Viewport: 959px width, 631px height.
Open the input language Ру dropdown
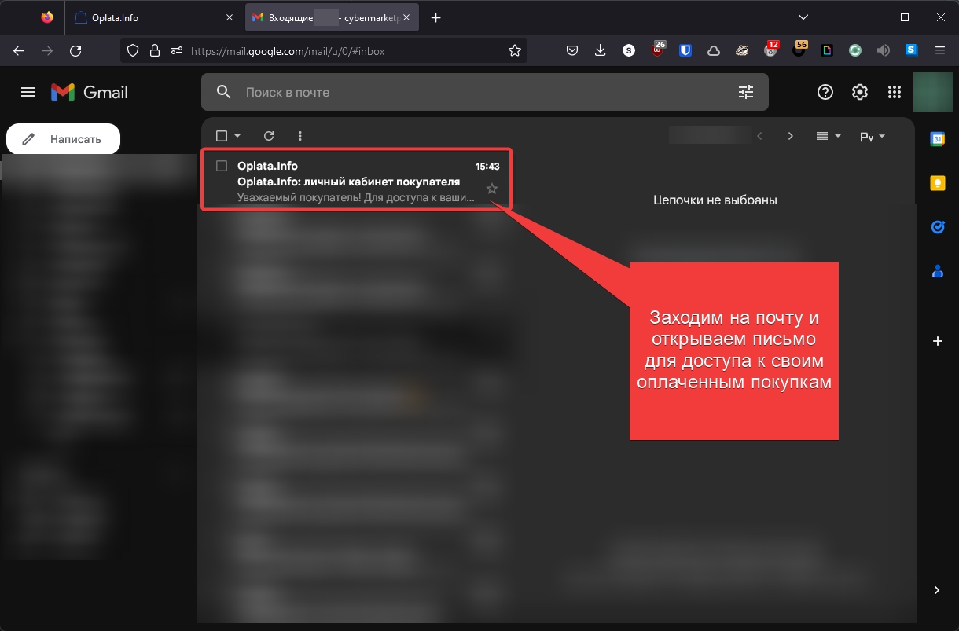coord(872,136)
